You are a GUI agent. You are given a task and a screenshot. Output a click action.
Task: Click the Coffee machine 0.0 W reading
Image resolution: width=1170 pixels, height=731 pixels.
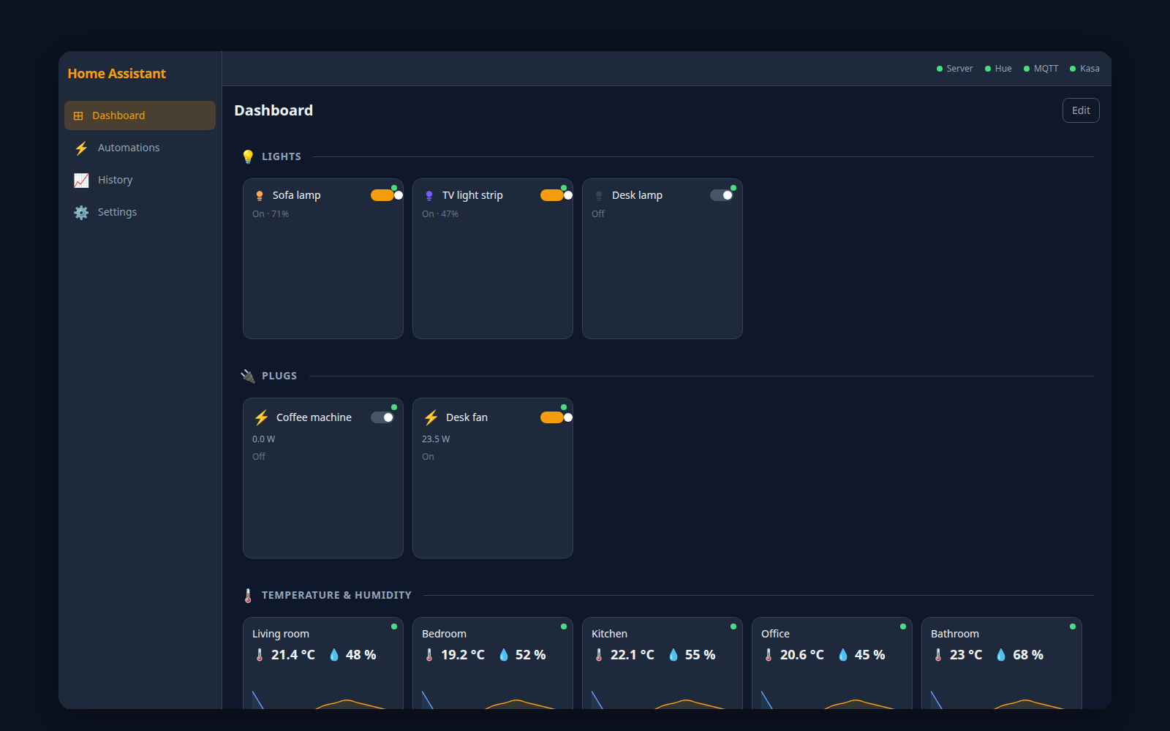tap(264, 439)
